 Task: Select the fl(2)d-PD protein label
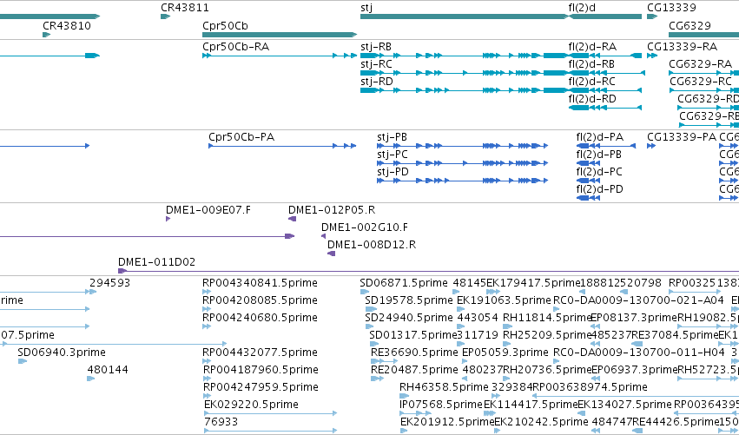[599, 189]
